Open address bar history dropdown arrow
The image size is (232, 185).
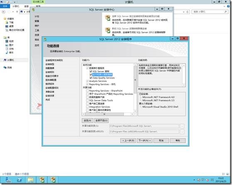tap(184, 12)
